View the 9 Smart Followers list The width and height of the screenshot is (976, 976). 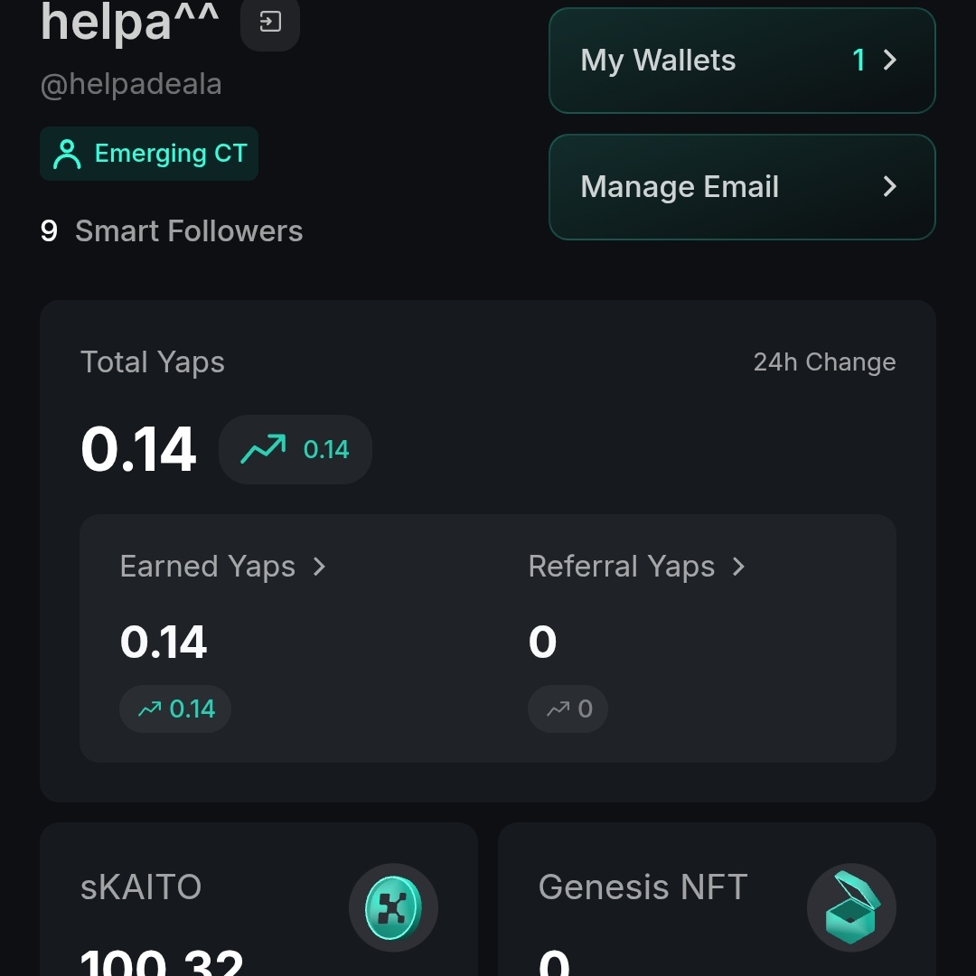coord(172,231)
